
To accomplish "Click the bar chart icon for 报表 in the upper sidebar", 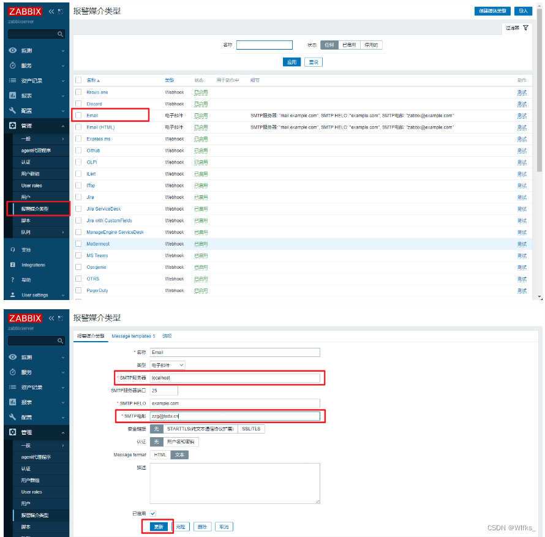I will 12,96.
